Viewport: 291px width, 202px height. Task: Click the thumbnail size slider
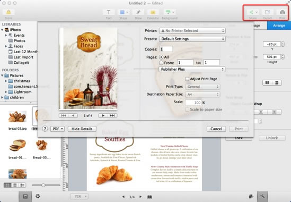click(x=43, y=185)
